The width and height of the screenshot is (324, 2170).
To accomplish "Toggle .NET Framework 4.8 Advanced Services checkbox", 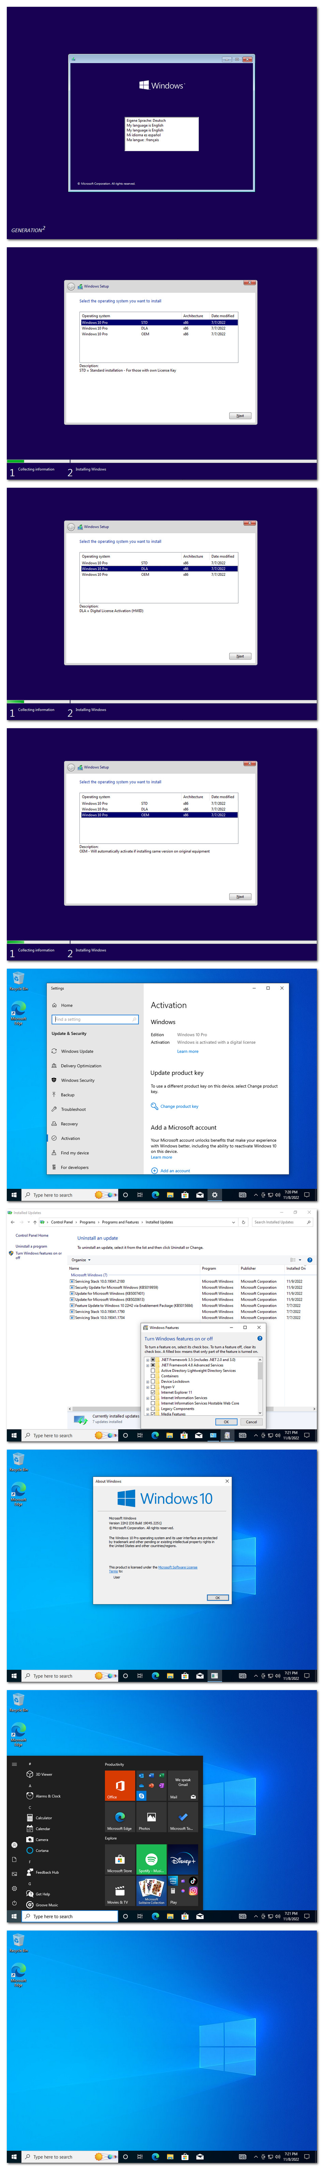I will click(x=153, y=1365).
